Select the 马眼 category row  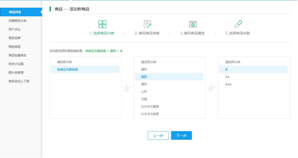169,99
